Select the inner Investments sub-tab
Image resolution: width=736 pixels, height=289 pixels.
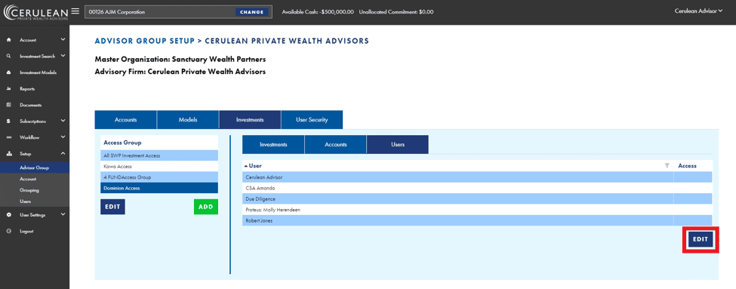point(273,145)
